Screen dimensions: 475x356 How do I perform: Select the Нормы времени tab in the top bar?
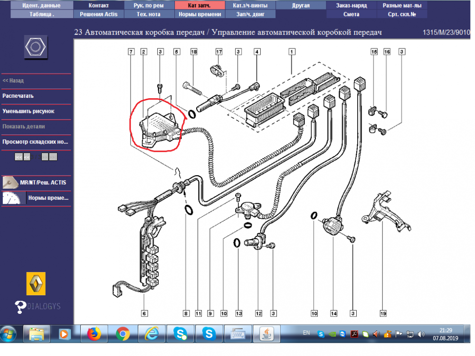click(199, 14)
